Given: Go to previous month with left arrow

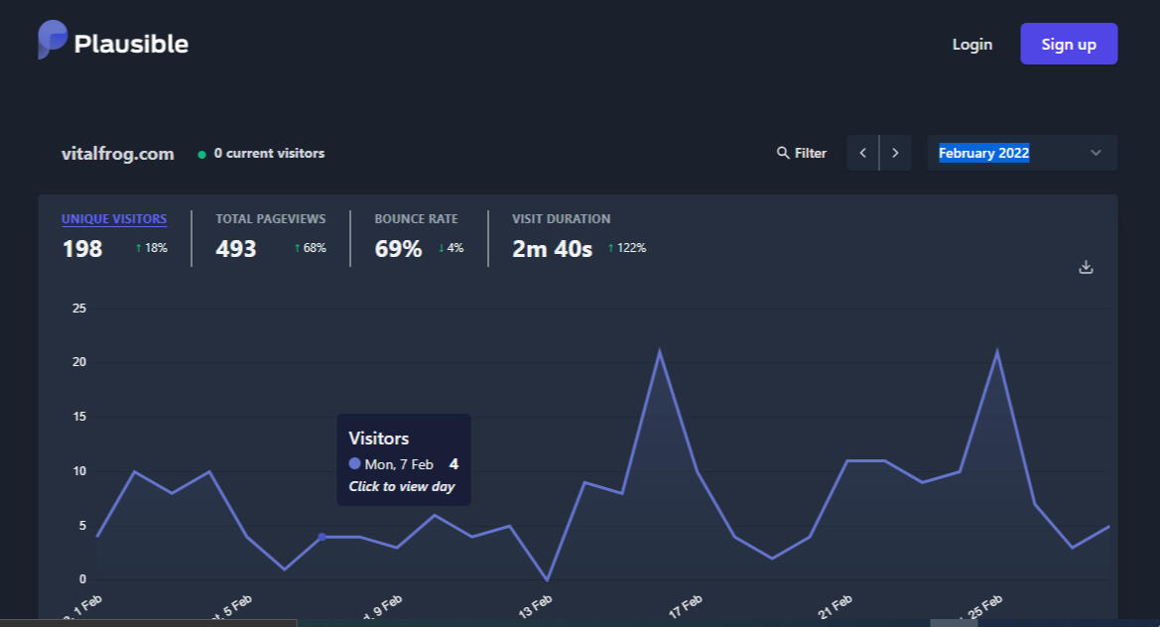Looking at the screenshot, I should pyautogui.click(x=862, y=153).
